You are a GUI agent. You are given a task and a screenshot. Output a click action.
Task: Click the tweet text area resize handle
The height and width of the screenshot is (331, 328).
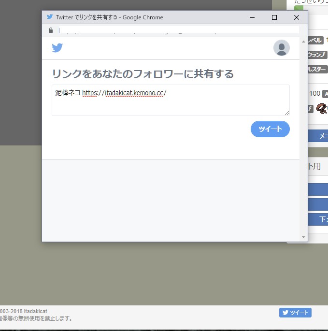(287, 113)
